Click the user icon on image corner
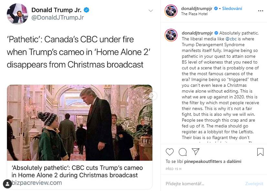Screen dimensions: 267x191 coord(7,184)
